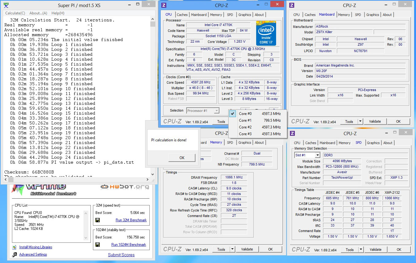The height and width of the screenshot is (263, 416).
Task: Expand Tools arrow in the SPD CPU-Z window
Action: point(361,250)
